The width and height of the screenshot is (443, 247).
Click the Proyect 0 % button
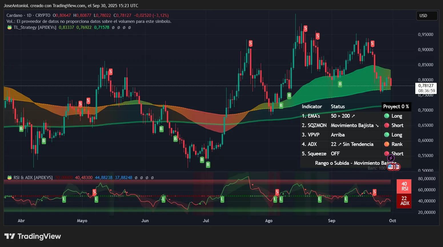pos(396,107)
